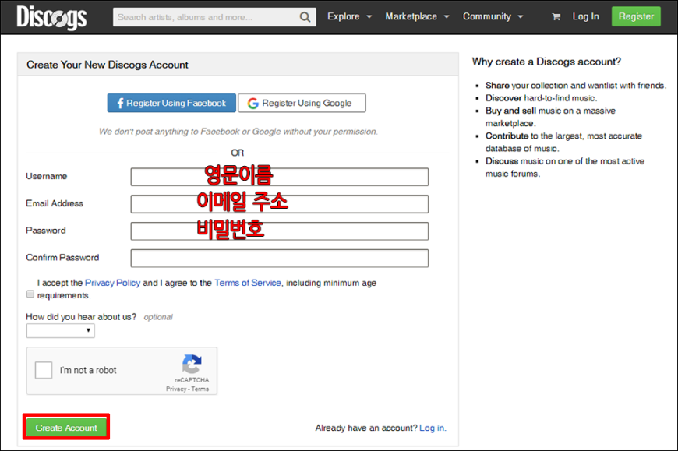The height and width of the screenshot is (451, 678).
Task: Accept the Privacy Policy checkbox
Action: (30, 294)
